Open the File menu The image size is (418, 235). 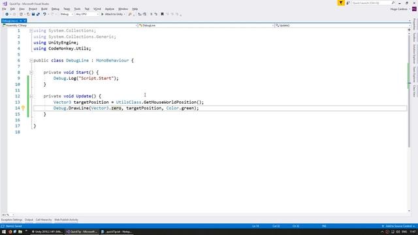click(x=4, y=9)
